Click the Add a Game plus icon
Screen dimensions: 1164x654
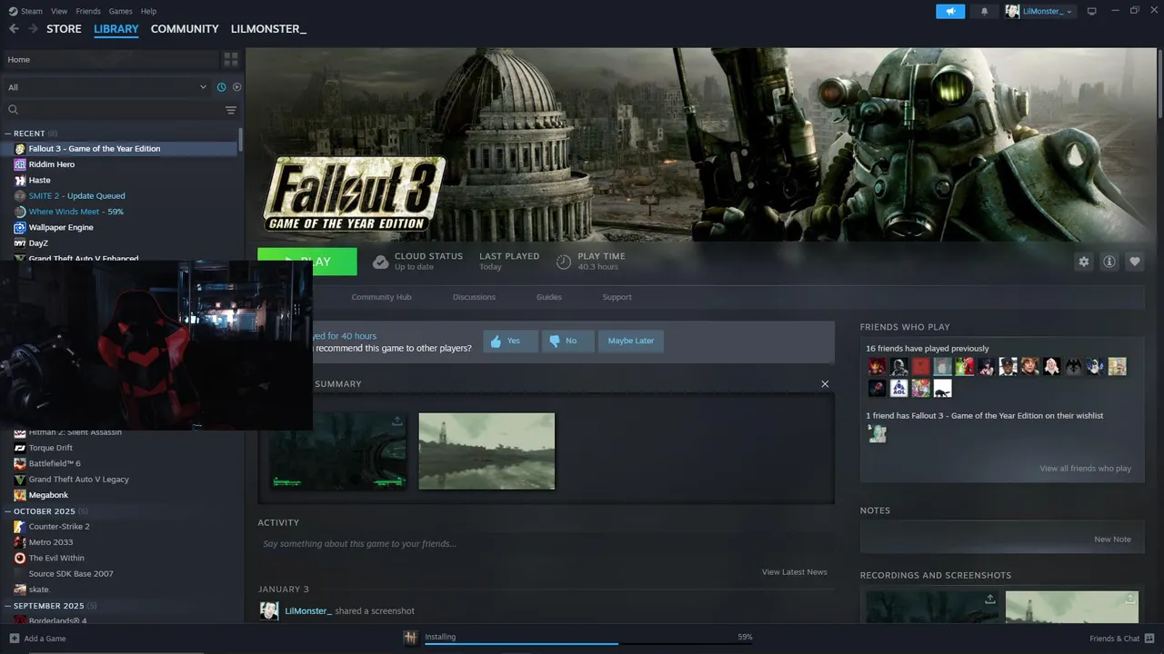pyautogui.click(x=14, y=639)
